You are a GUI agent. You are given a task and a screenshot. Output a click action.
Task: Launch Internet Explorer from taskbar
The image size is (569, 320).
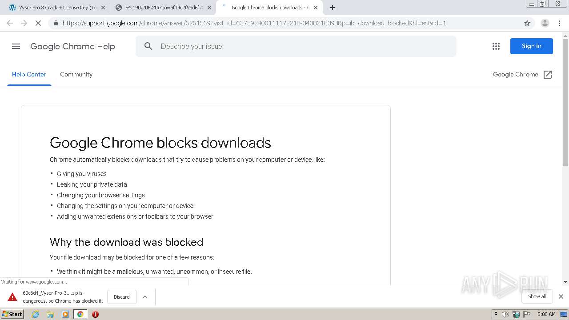pos(36,314)
